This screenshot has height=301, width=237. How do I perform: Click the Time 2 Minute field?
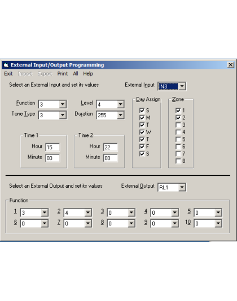click(111, 158)
